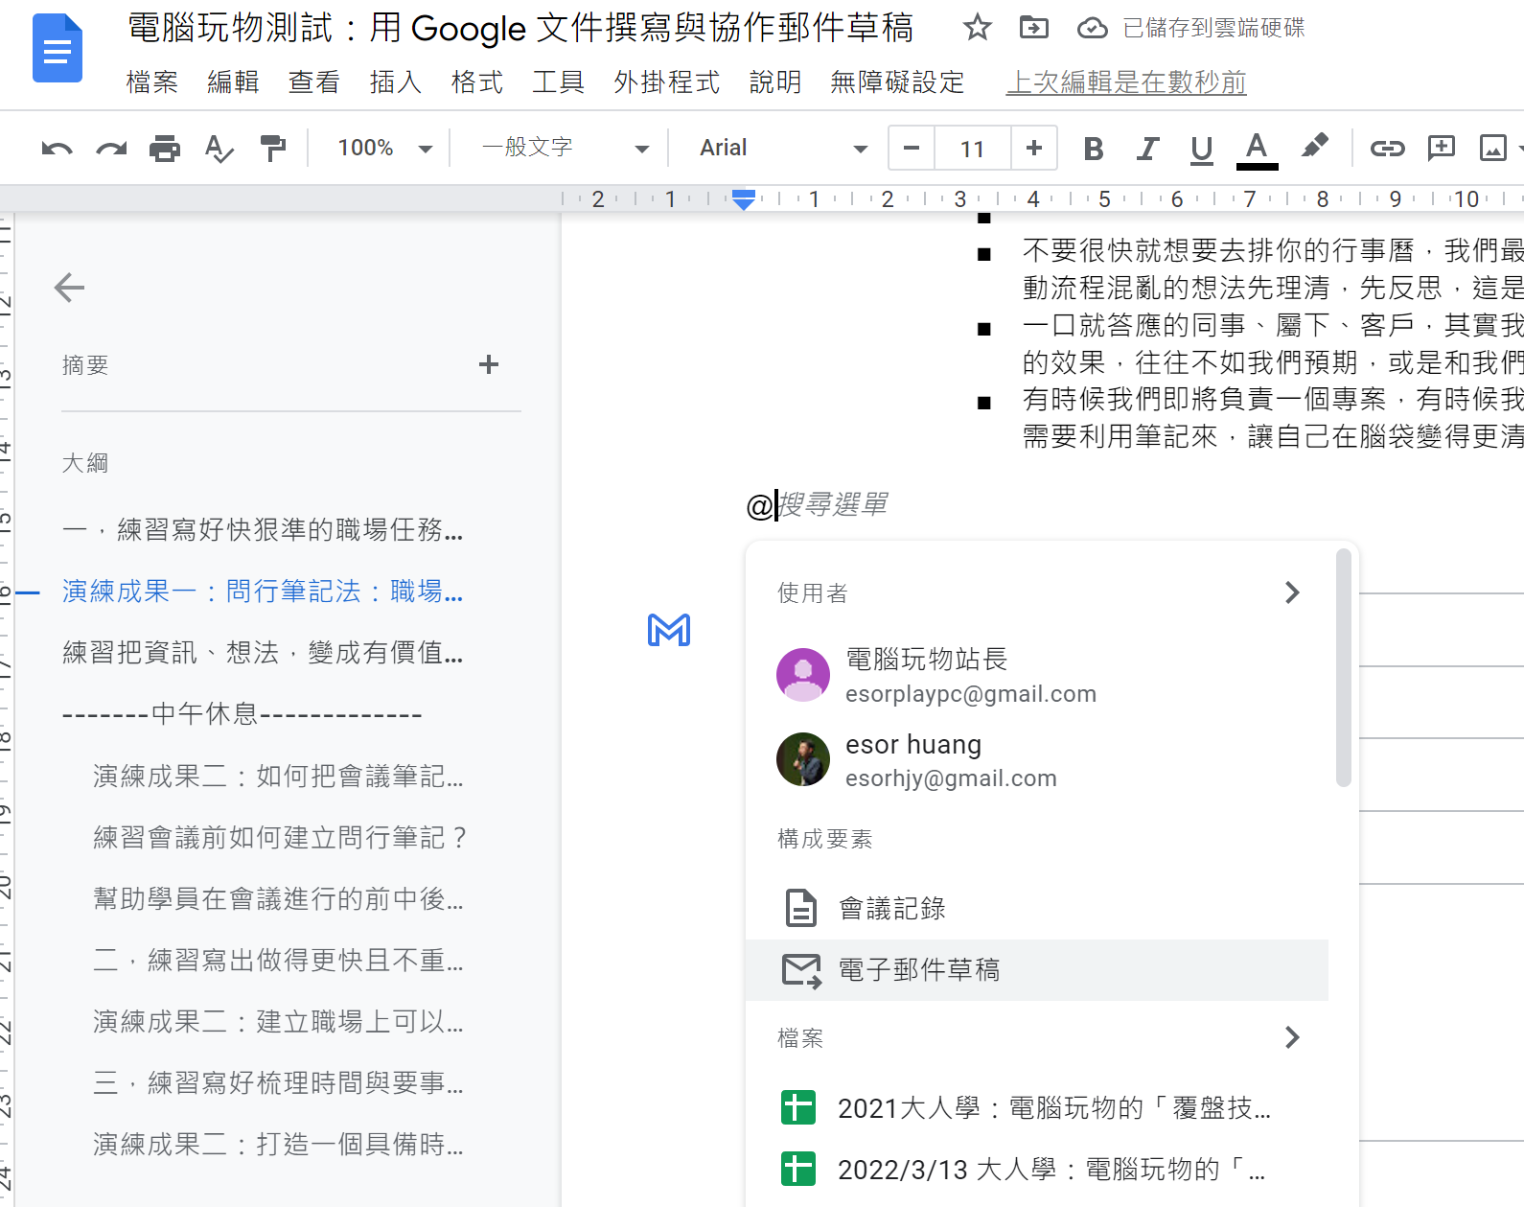Image resolution: width=1524 pixels, height=1207 pixels.
Task: Click the email avatar of esor huang
Action: click(x=803, y=759)
